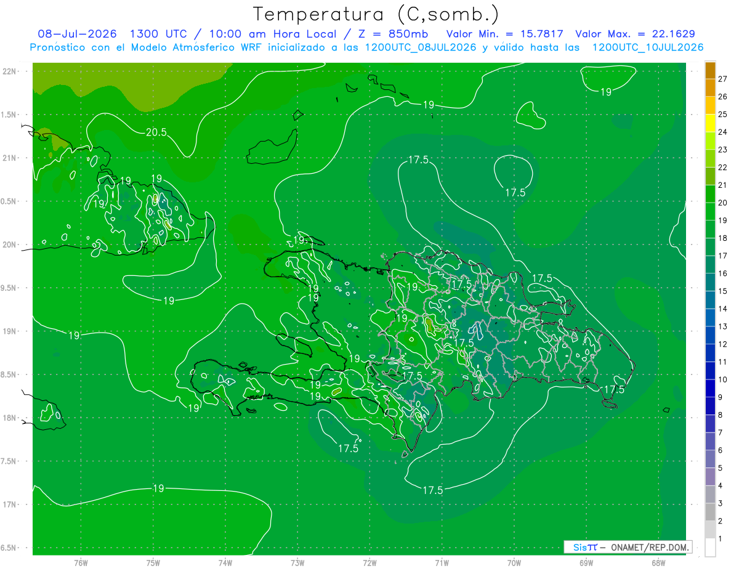Click 'Valor Min. = 15.7817' text
The height and width of the screenshot is (571, 739).
pyautogui.click(x=504, y=34)
